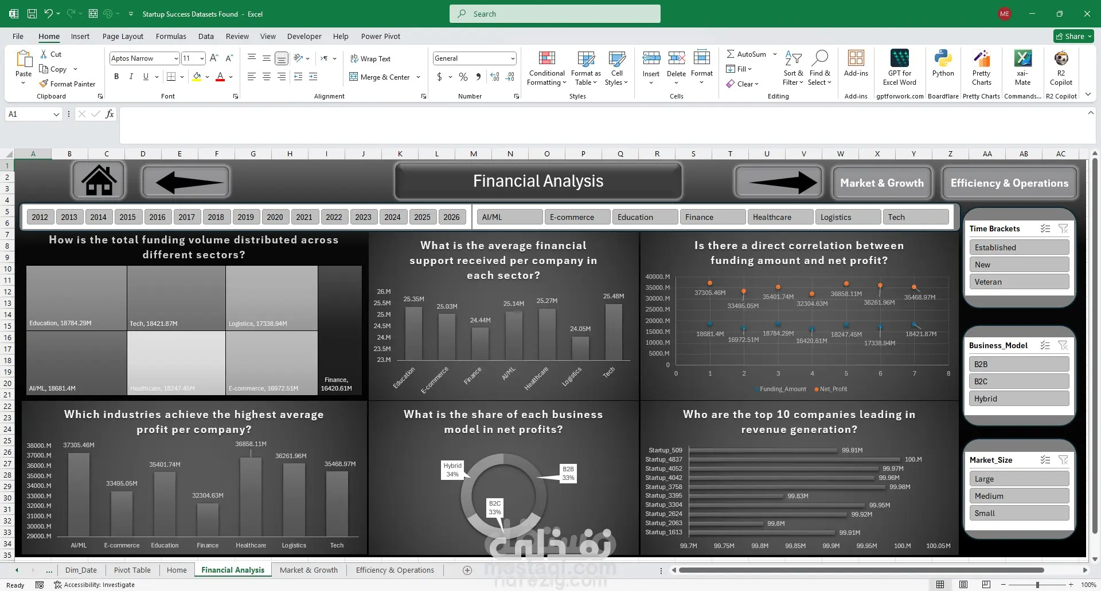Click the home icon on the dashboard
Screen dimensions: 1101x591
pyautogui.click(x=99, y=181)
